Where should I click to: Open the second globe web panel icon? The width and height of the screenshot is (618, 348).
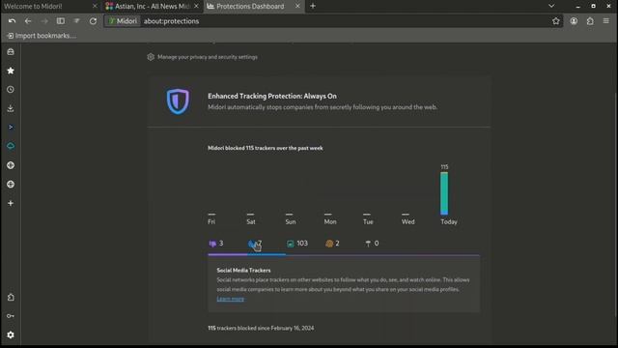11,185
